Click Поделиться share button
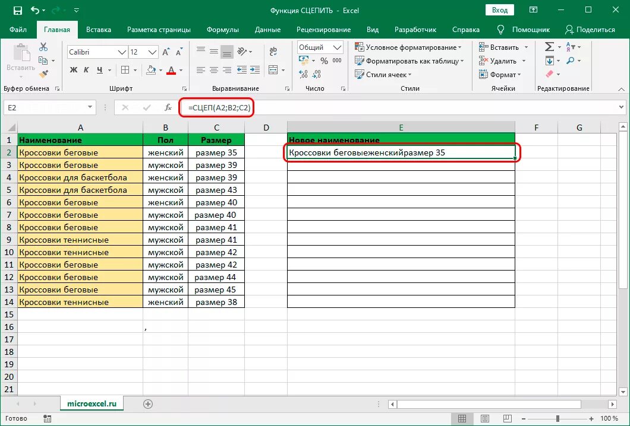Viewport: 630px width, 426px height. pyautogui.click(x=590, y=29)
